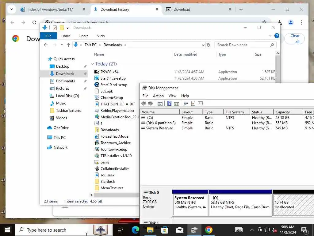This screenshot has height=236, width=314.
Task: Click the Windows Start button
Action: 7,230
